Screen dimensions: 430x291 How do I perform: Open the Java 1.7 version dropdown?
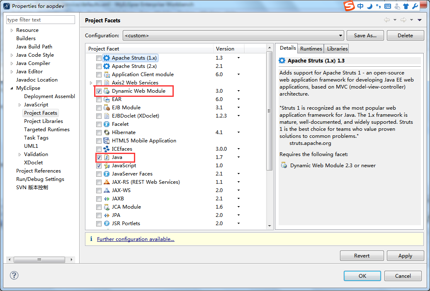(238, 157)
